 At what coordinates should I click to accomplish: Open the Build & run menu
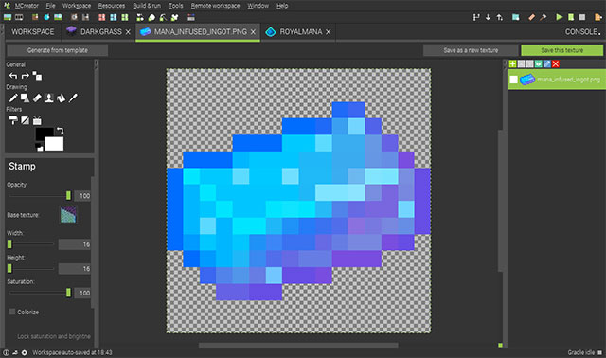[147, 6]
